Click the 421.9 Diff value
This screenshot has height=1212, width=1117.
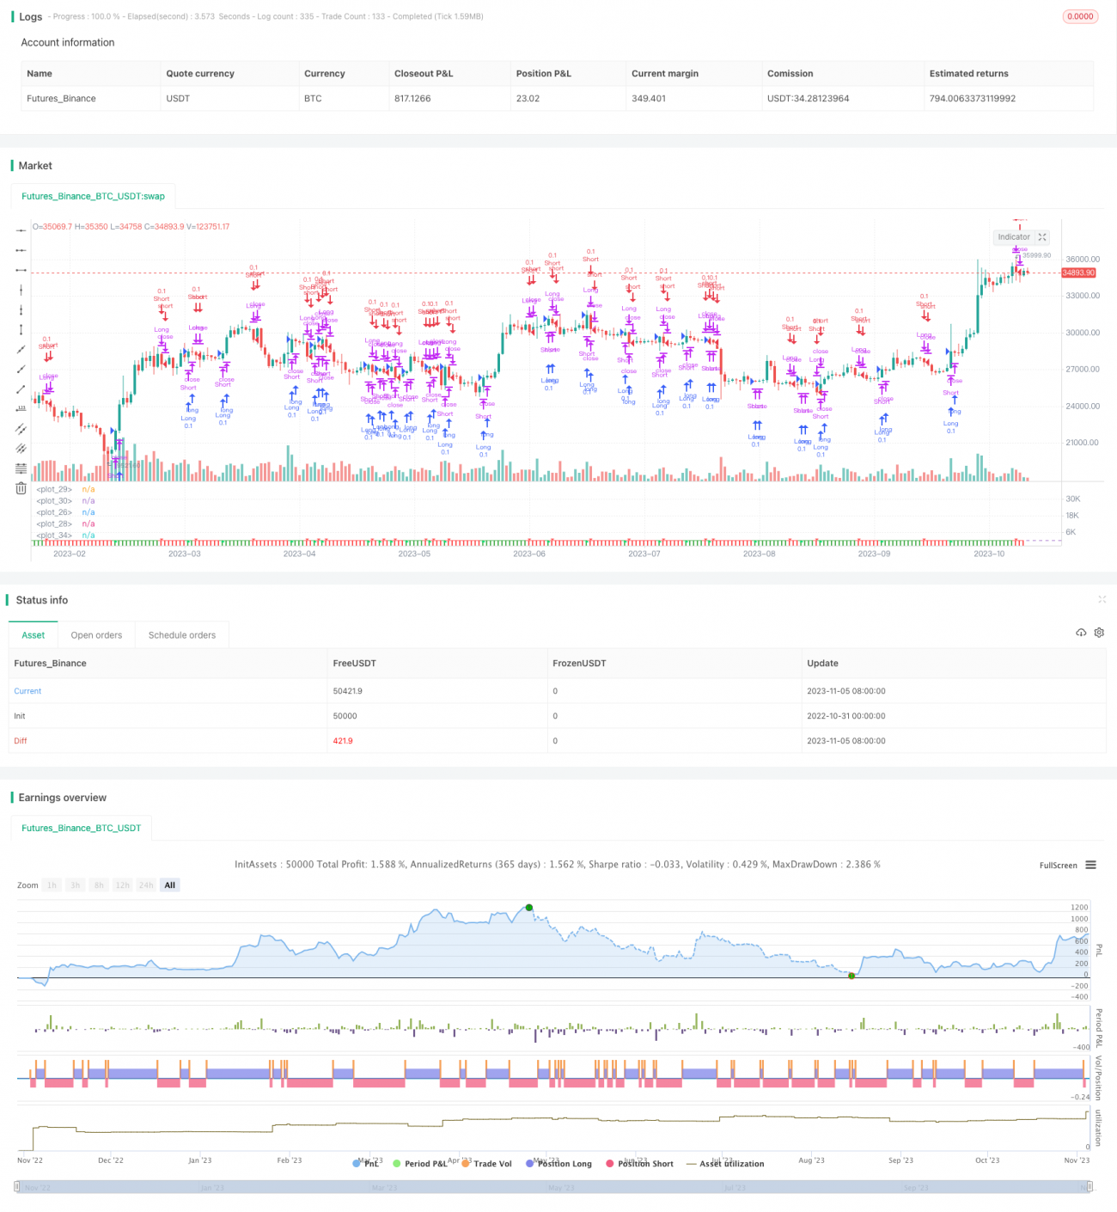coord(343,741)
